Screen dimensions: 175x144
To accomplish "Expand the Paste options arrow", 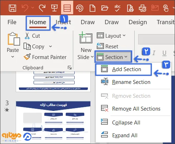I will click(x=12, y=57).
